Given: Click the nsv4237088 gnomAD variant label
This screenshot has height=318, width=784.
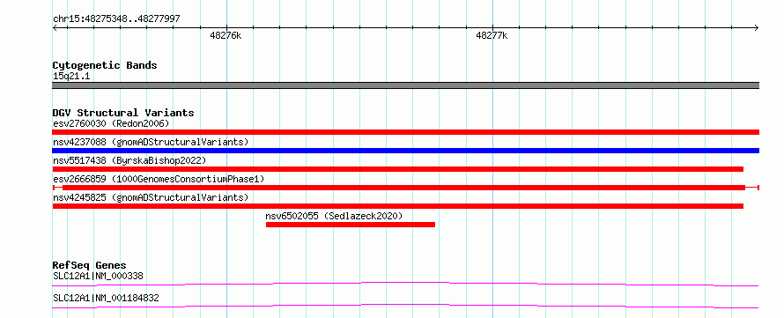Looking at the screenshot, I should tap(151, 142).
